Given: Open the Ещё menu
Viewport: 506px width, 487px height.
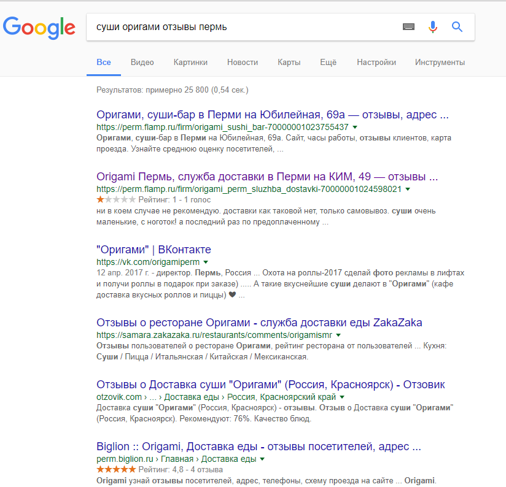Looking at the screenshot, I should click(x=328, y=62).
